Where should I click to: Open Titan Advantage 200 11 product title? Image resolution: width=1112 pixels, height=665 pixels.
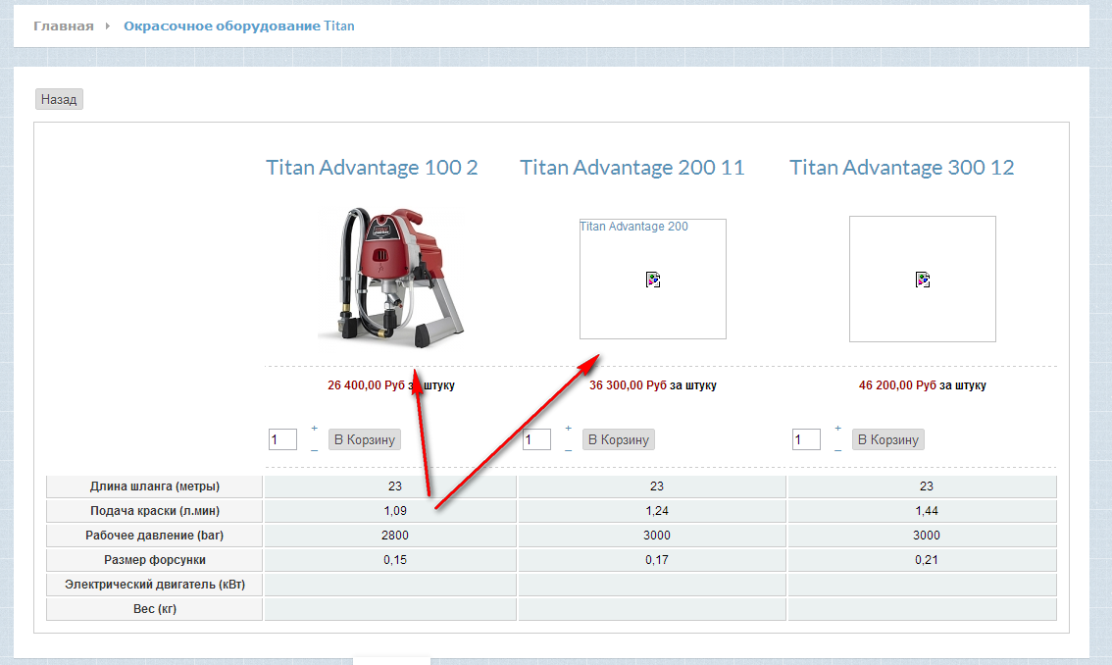coord(632,168)
